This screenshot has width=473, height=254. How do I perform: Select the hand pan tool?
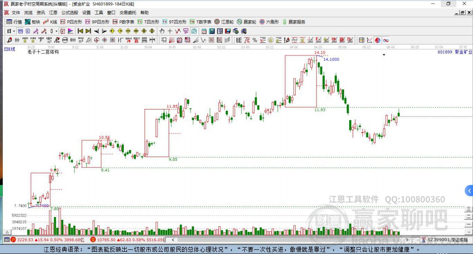coord(162,31)
